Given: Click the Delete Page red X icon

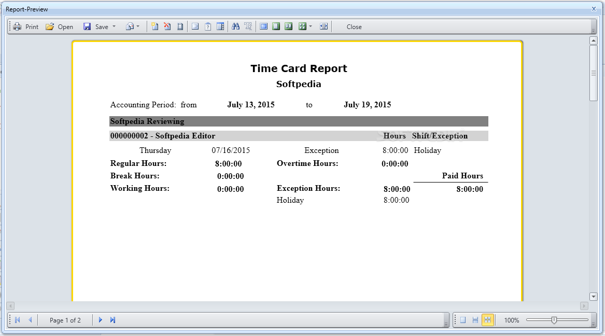Looking at the screenshot, I should (x=167, y=26).
